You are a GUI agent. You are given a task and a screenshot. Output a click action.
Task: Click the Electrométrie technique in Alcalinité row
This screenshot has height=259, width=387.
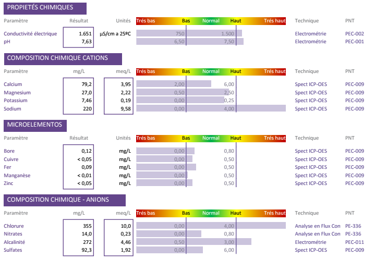click(x=311, y=242)
